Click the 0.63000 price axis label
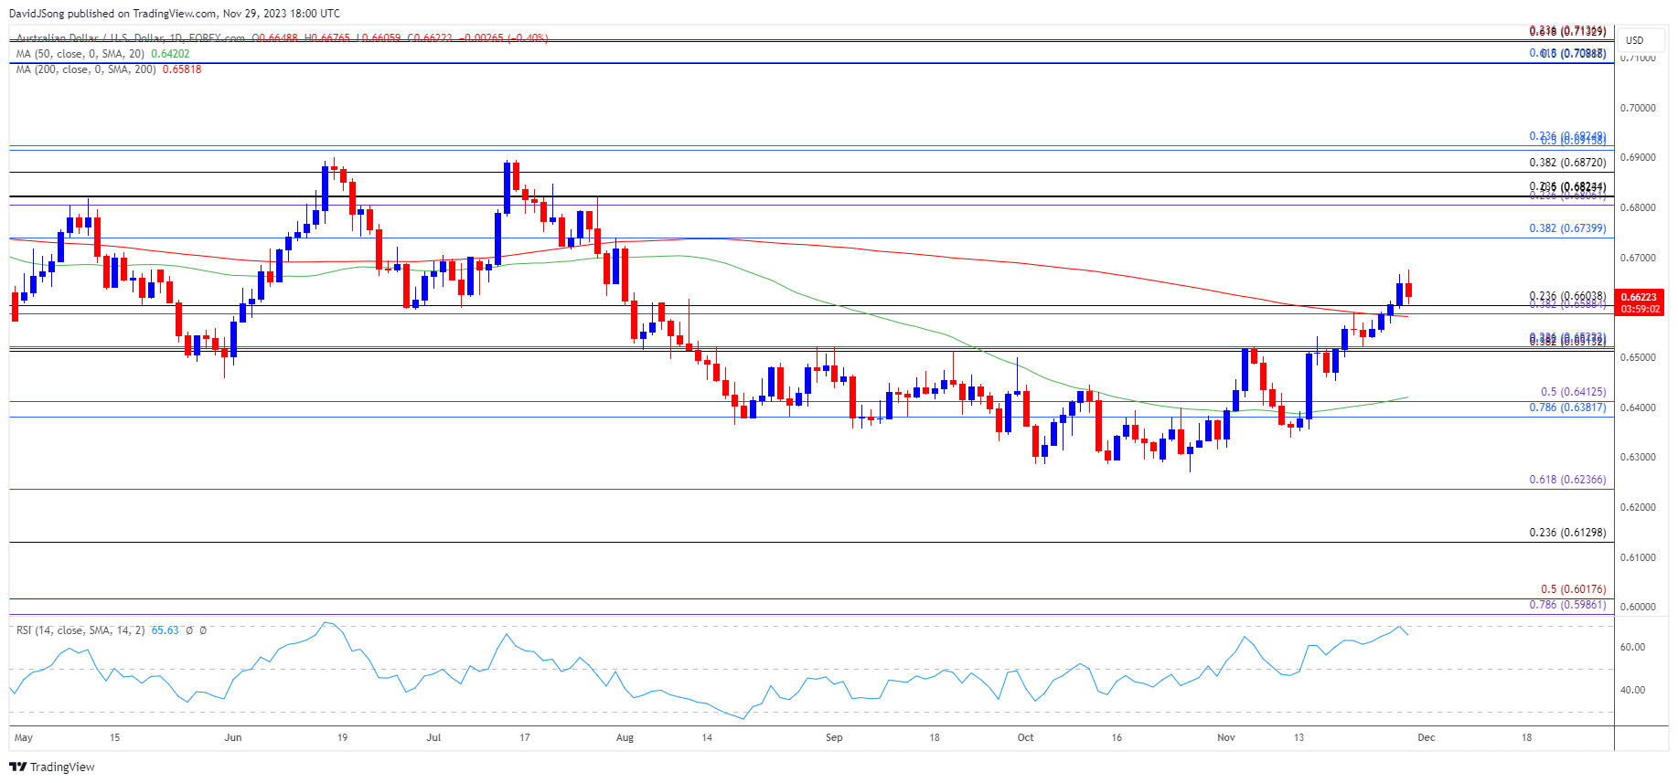 pyautogui.click(x=1638, y=458)
